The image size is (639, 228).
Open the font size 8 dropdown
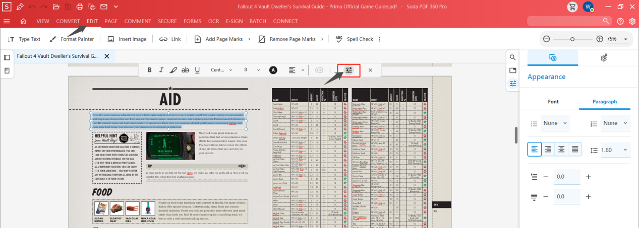click(x=253, y=70)
